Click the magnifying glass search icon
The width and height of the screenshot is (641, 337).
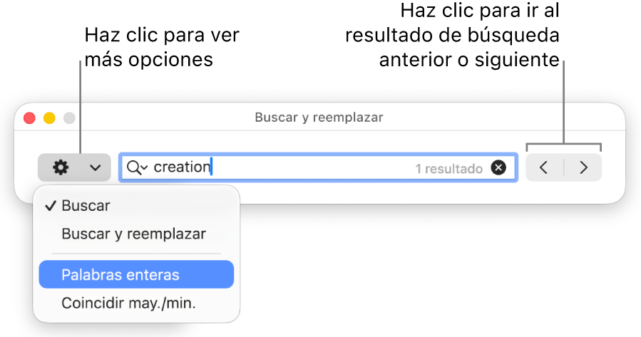pos(133,167)
